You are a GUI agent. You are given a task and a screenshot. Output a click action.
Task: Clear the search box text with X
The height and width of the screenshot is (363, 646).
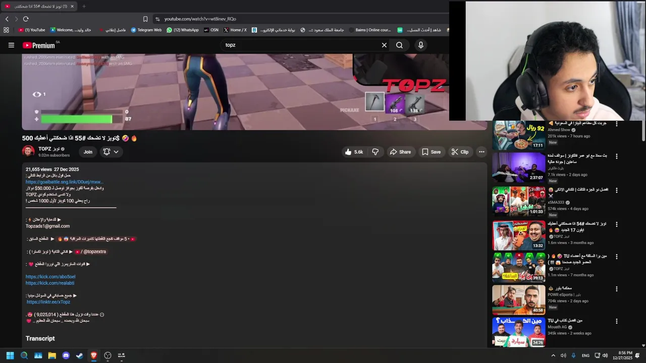point(384,45)
